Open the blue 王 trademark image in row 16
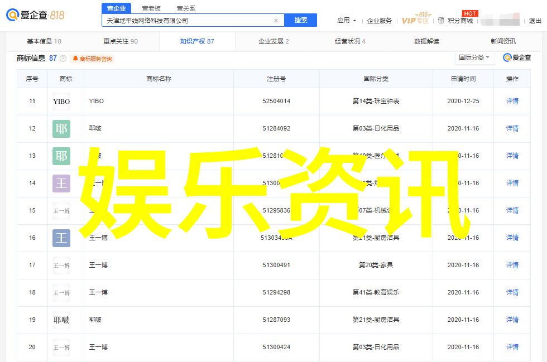 point(61,238)
